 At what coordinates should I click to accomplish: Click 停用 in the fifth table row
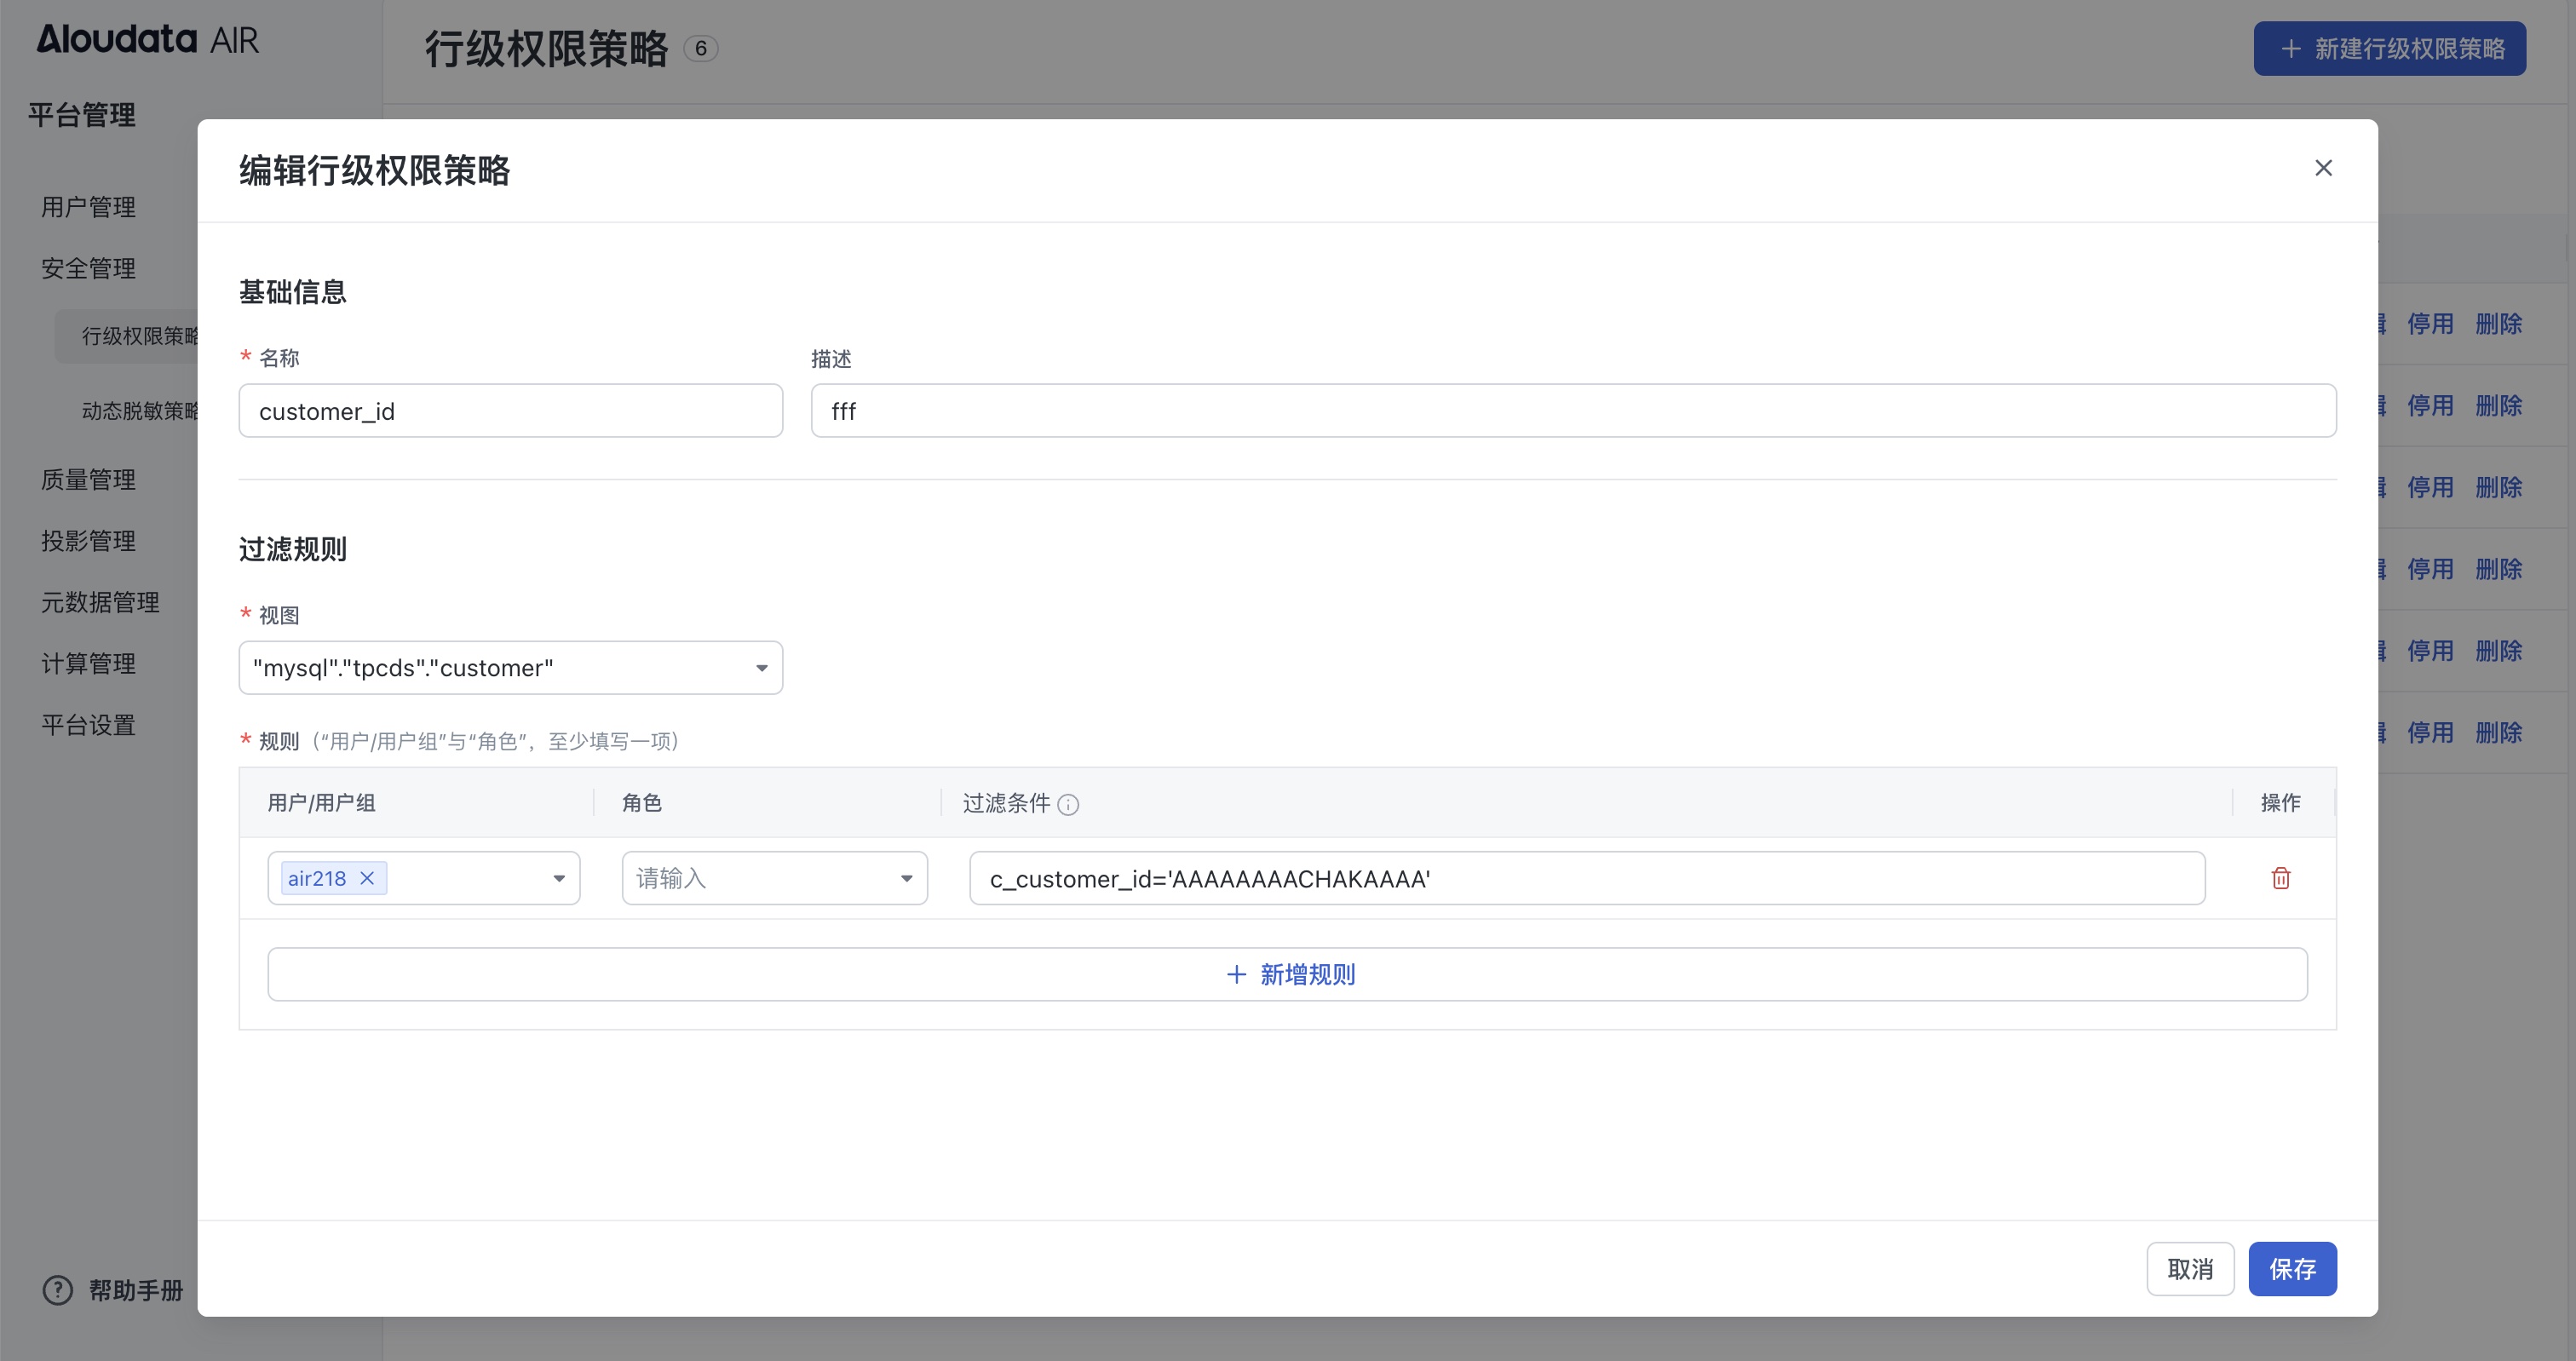click(x=2430, y=651)
